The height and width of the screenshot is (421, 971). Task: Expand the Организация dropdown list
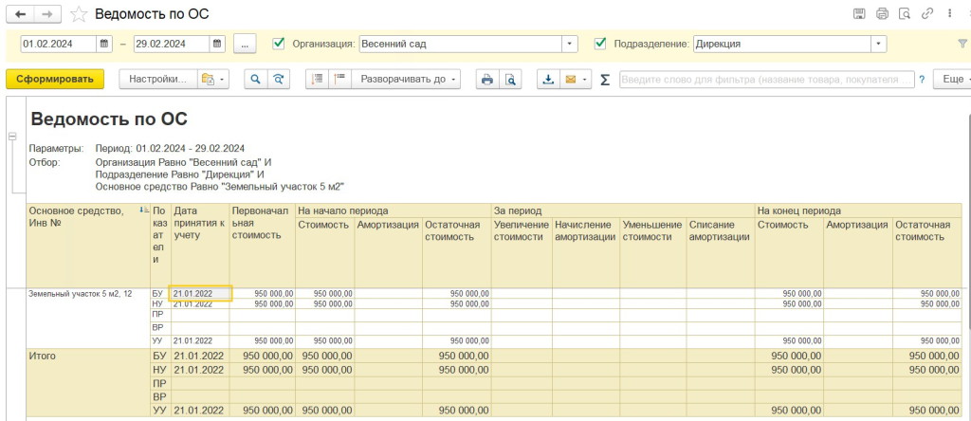pos(569,44)
